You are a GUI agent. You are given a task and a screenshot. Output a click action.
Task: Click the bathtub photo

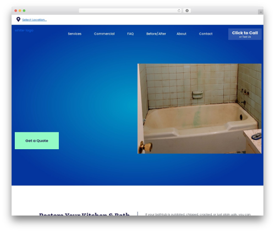(x=200, y=109)
